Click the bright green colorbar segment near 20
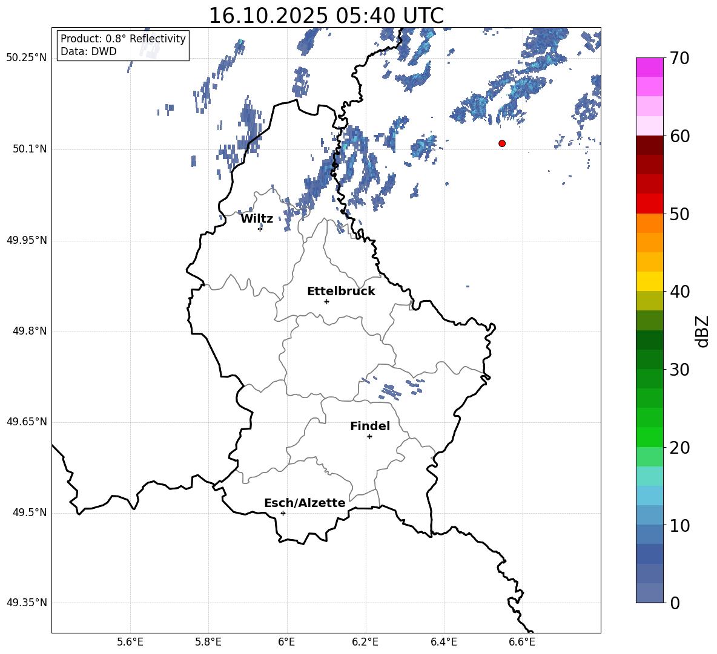The height and width of the screenshot is (654, 717). click(649, 437)
